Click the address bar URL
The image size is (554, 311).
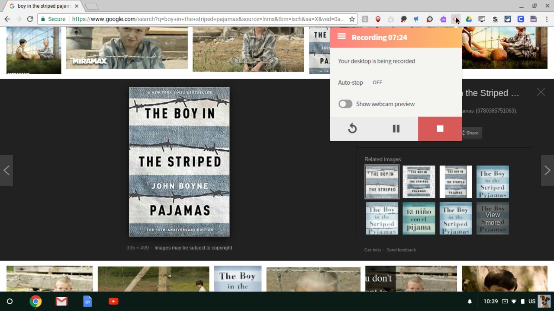(x=208, y=19)
